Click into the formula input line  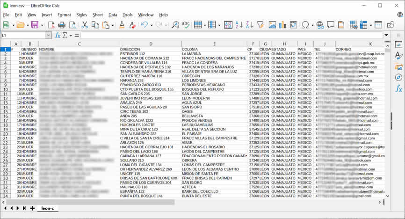pos(231,36)
